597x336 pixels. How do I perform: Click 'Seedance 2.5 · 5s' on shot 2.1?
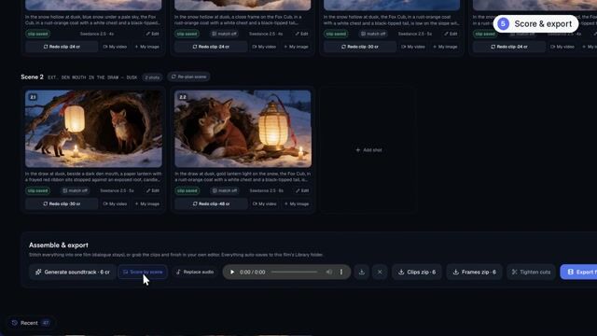point(117,190)
